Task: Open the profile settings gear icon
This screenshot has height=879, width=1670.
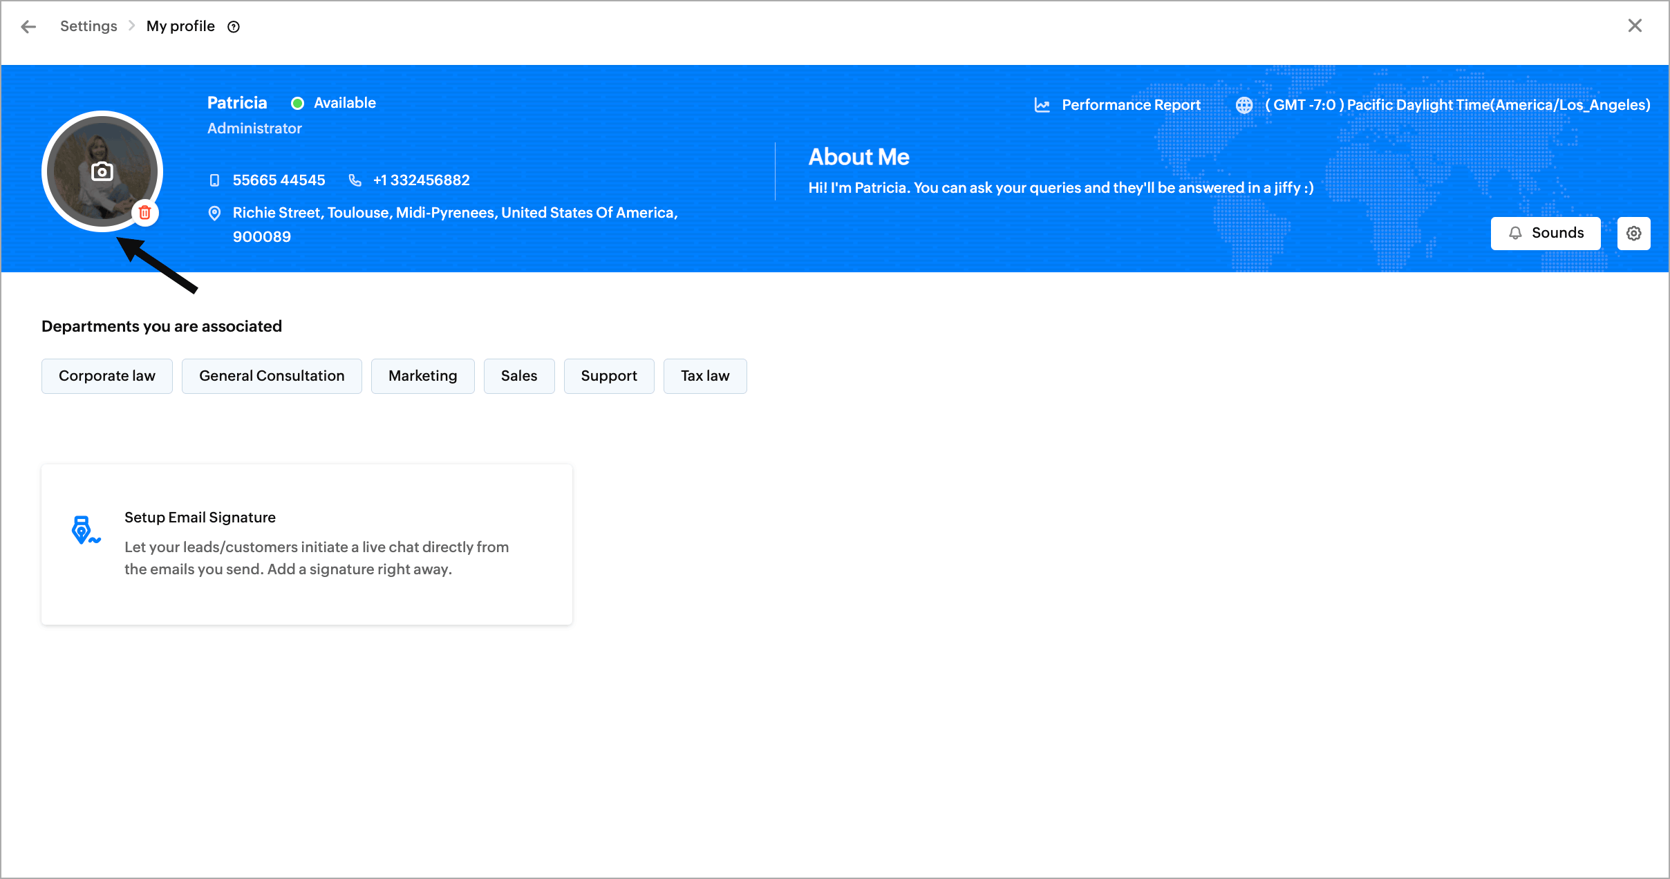Action: [x=1633, y=234]
